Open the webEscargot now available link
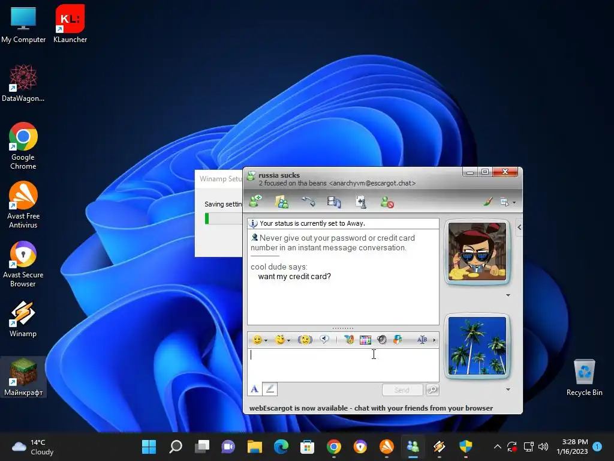This screenshot has width=614, height=461. [371, 408]
